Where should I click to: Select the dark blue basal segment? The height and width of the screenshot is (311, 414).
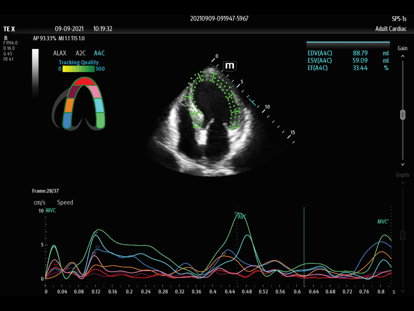(x=67, y=120)
